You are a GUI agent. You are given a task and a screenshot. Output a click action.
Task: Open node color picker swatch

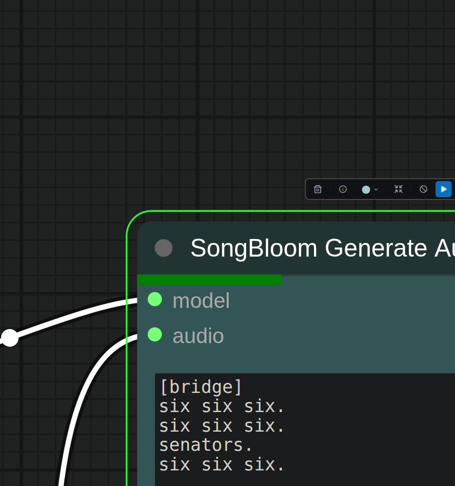[366, 189]
